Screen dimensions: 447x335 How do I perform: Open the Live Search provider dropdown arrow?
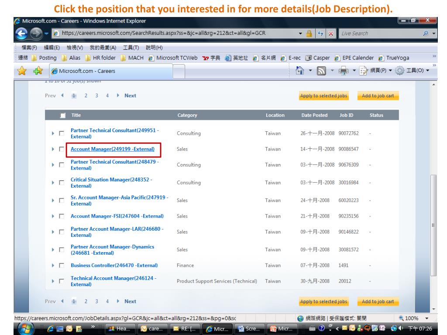[x=433, y=33]
